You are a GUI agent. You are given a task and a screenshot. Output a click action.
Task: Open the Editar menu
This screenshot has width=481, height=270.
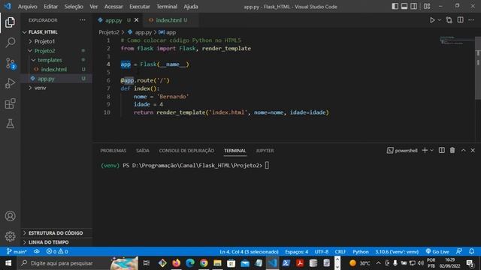pos(50,7)
